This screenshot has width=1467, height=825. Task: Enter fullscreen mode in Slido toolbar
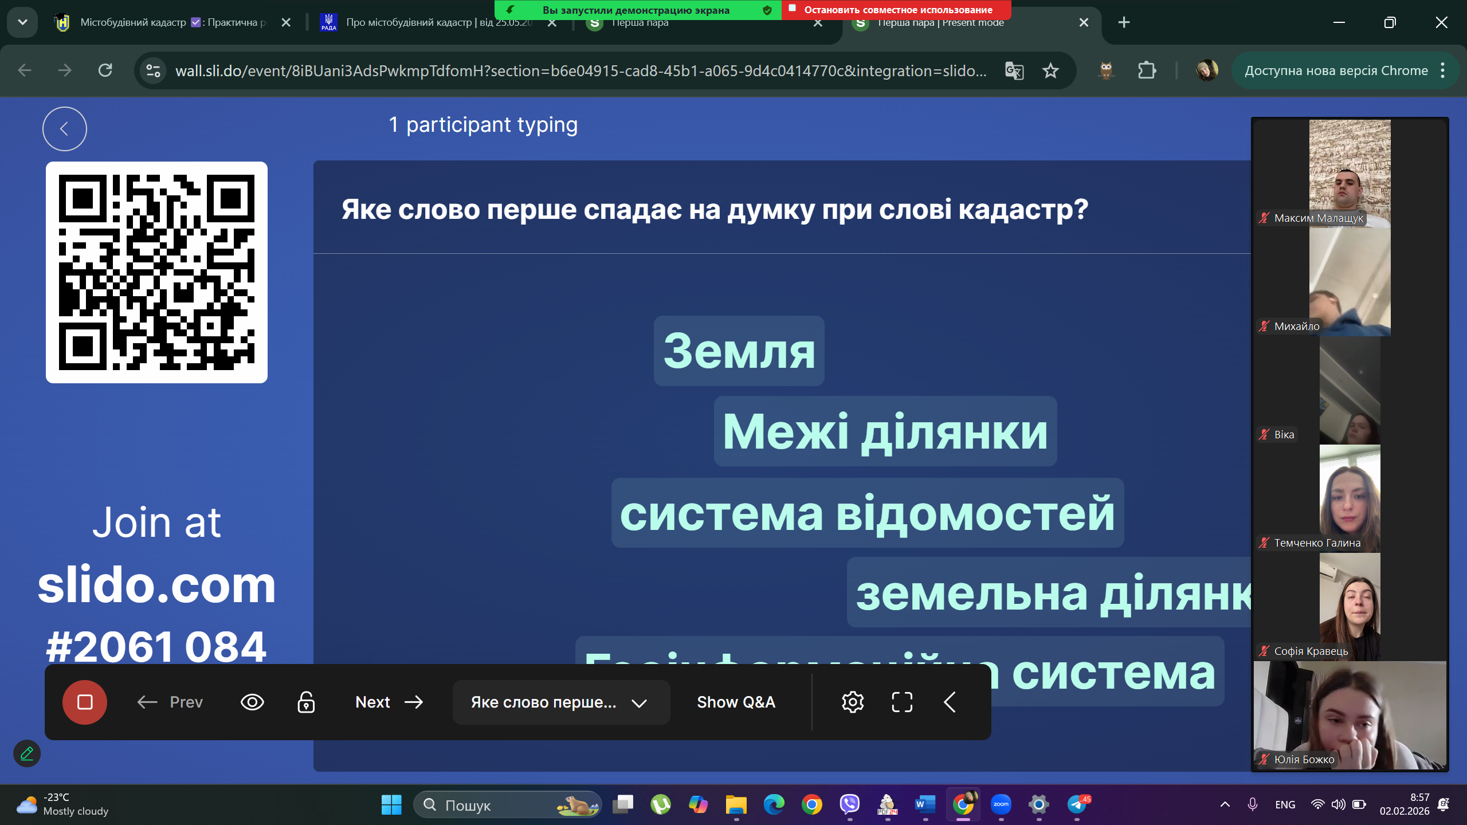(x=902, y=702)
